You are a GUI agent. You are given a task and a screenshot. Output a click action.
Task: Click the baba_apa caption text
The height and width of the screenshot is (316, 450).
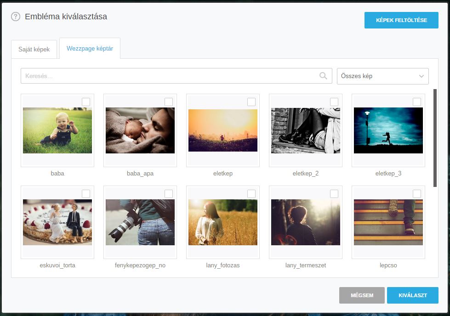tap(140, 174)
